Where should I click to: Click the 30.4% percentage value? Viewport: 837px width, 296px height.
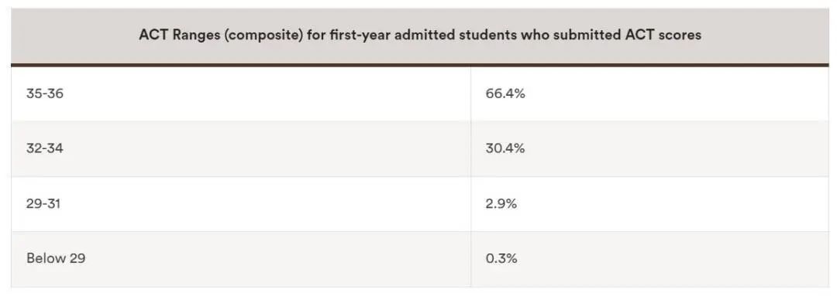tap(505, 148)
